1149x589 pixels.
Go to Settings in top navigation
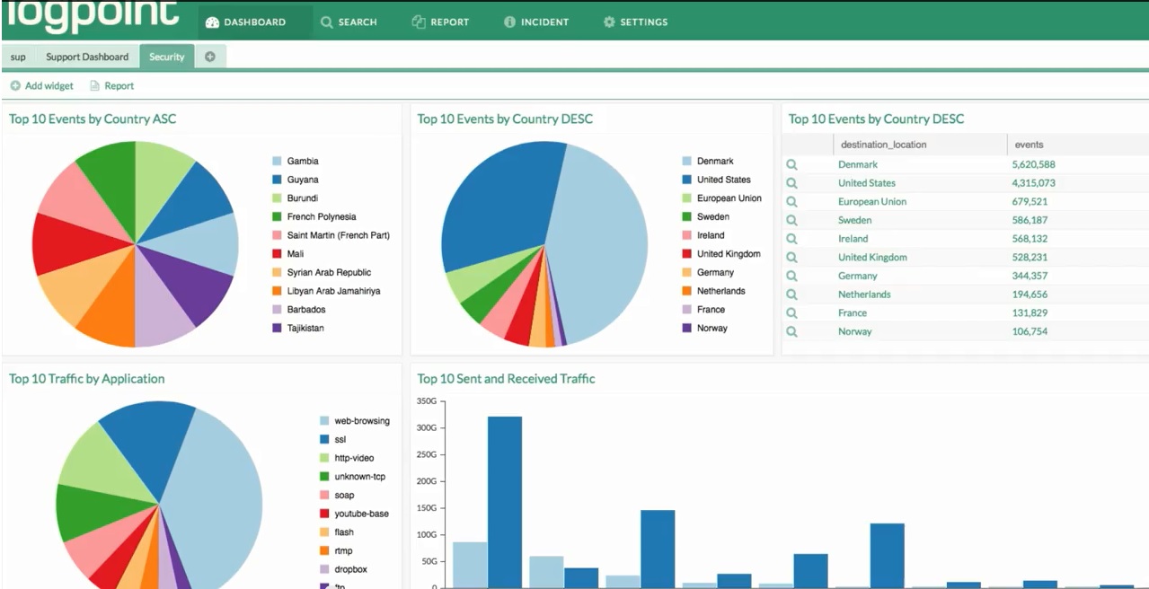coord(635,22)
